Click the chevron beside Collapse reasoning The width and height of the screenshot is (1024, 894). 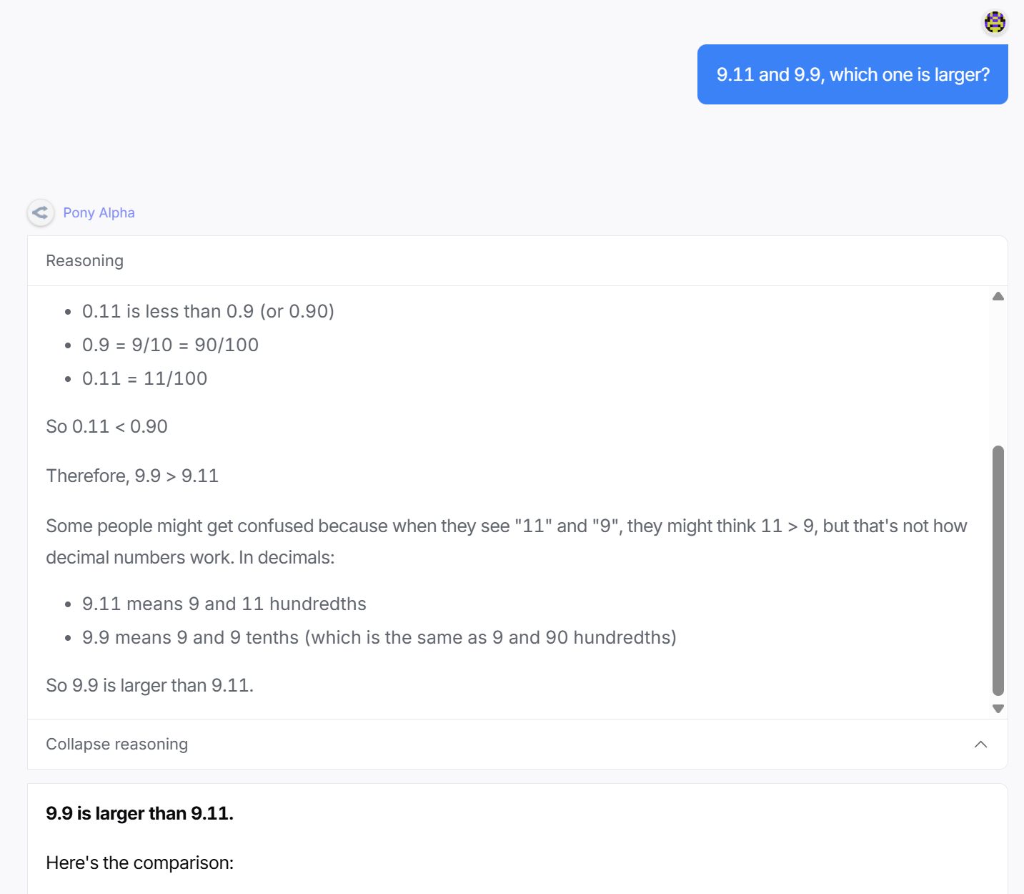coord(980,745)
